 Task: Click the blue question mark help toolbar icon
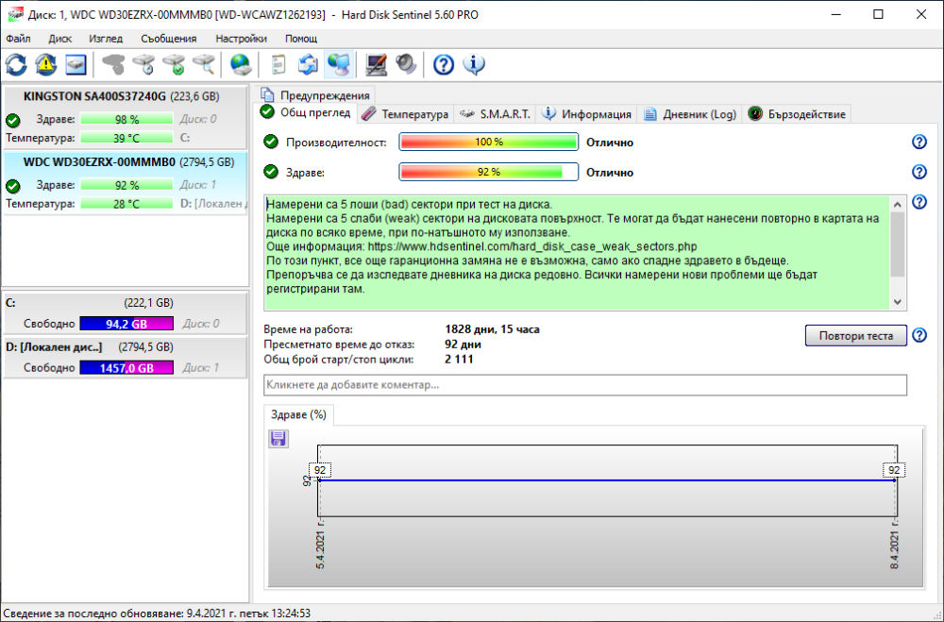click(x=444, y=64)
